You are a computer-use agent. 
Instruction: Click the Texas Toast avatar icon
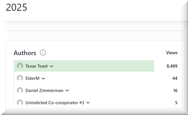[20, 66]
